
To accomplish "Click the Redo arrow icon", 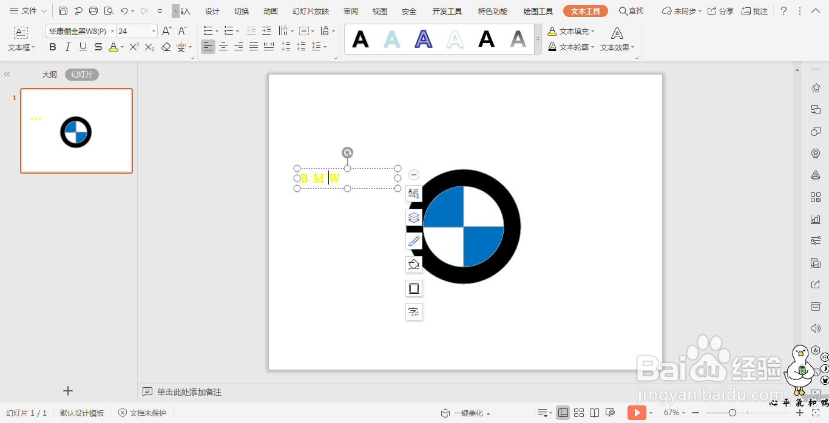I will tap(144, 11).
